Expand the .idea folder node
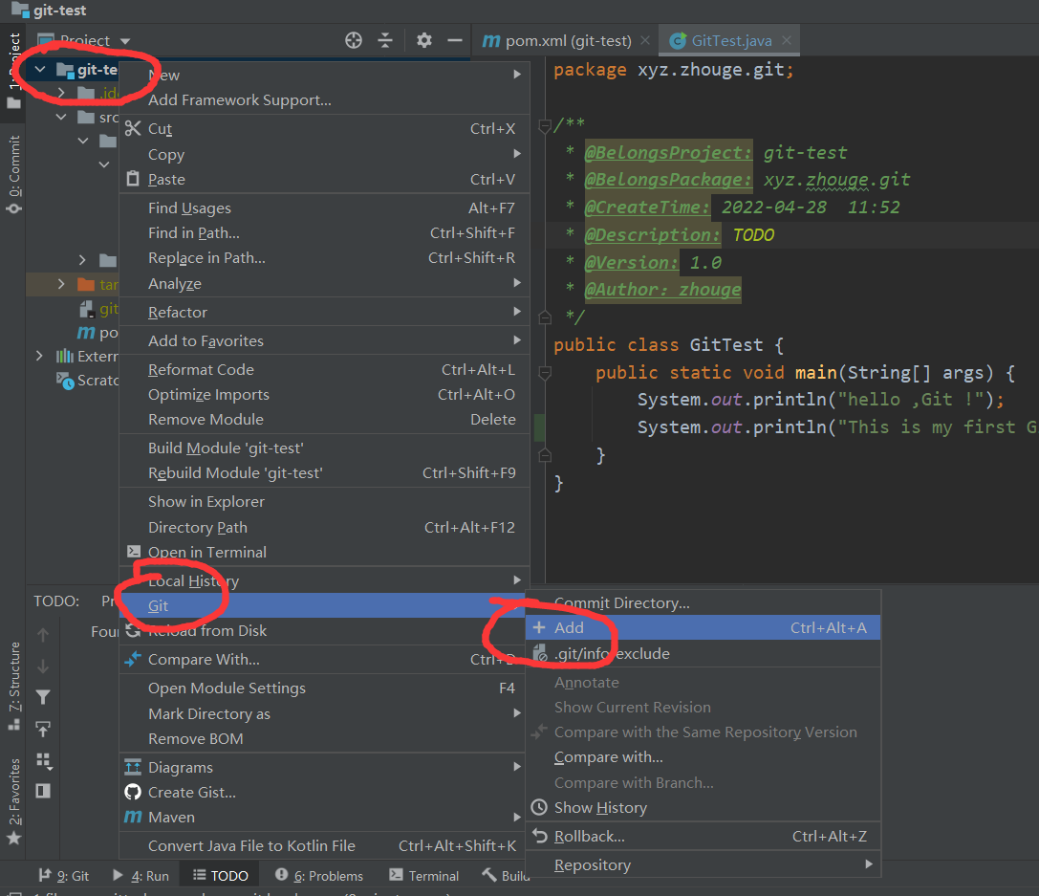This screenshot has width=1039, height=896. pos(61,93)
